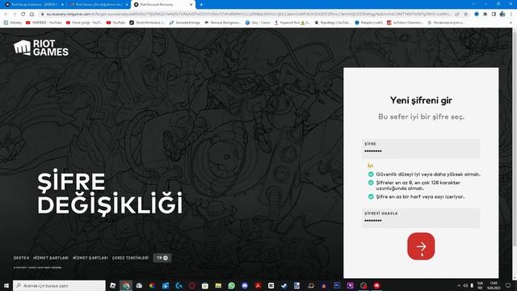
Task: Open the Keyword Tool bookmark
Action: (292, 23)
